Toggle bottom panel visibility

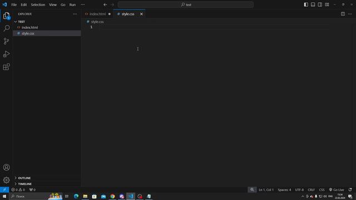click(x=313, y=4)
